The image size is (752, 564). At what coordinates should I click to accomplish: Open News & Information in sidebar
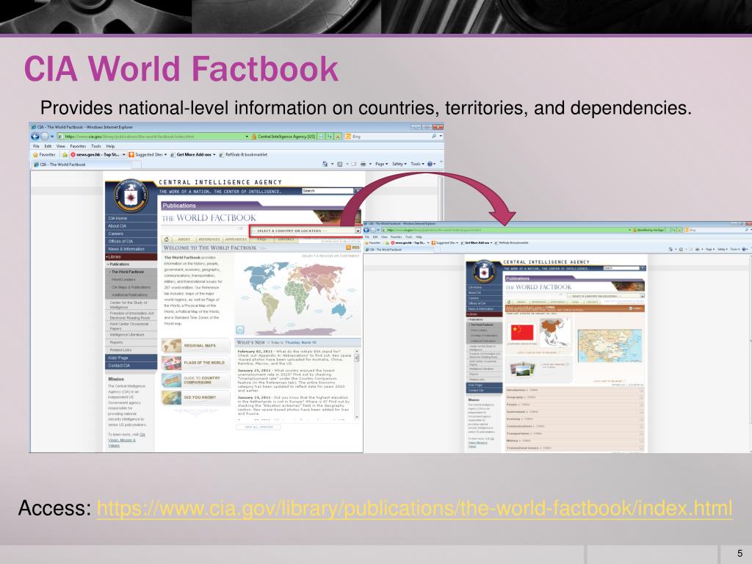131,249
